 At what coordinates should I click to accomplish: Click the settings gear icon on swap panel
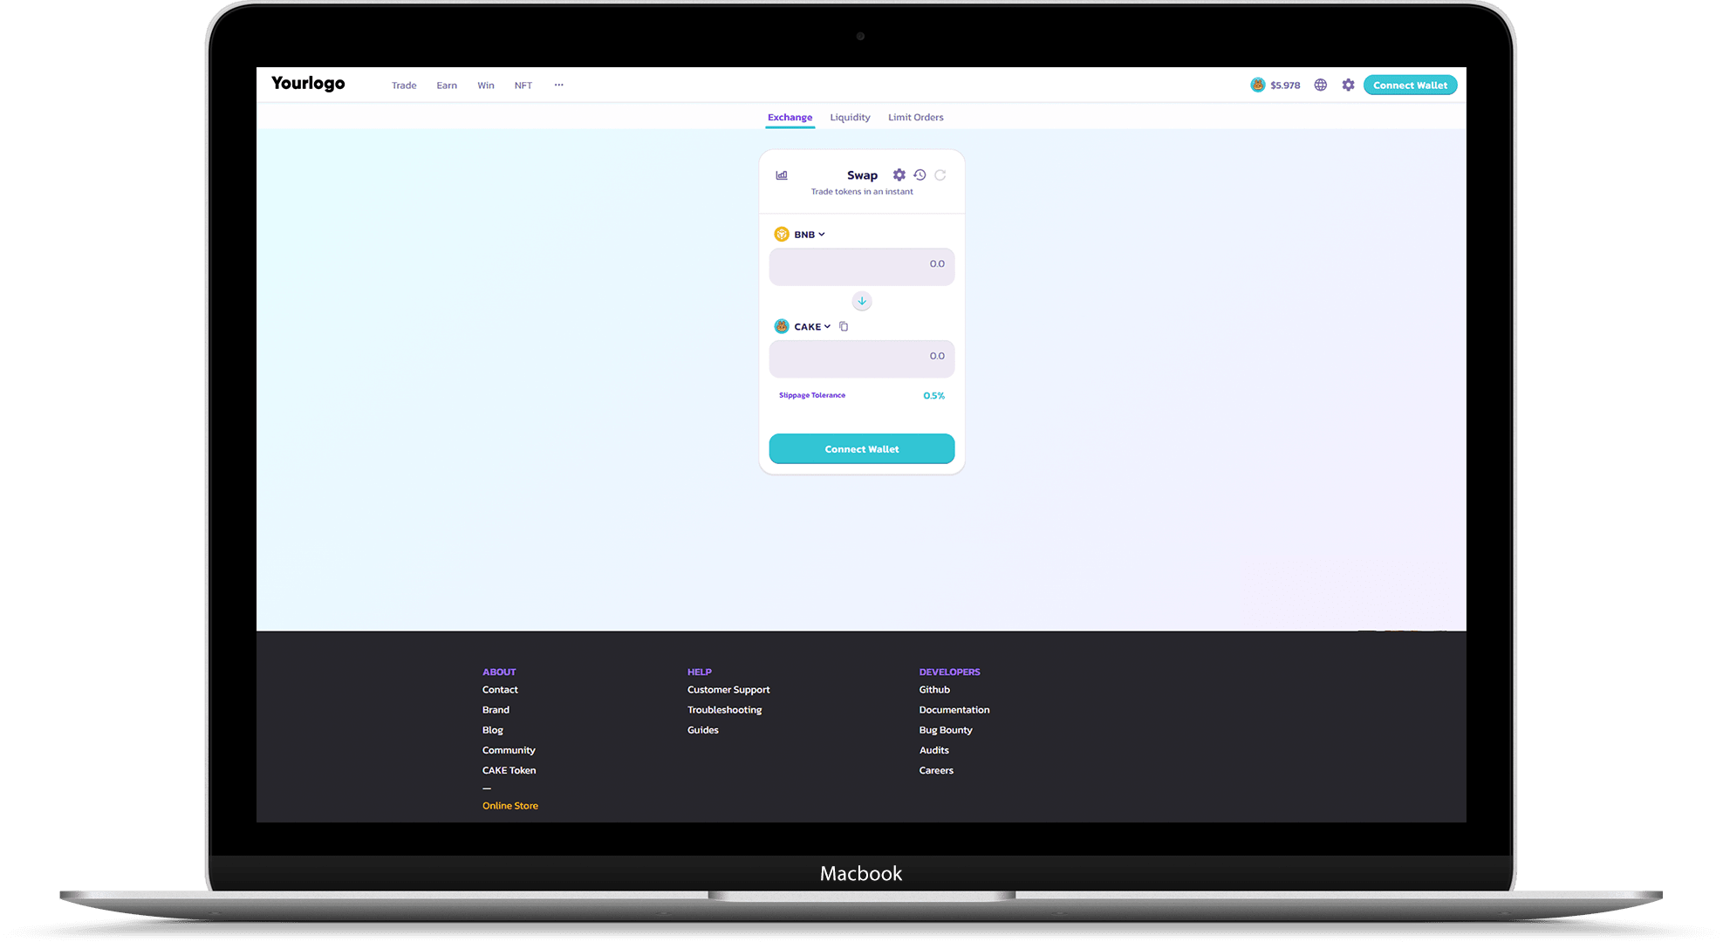[901, 174]
